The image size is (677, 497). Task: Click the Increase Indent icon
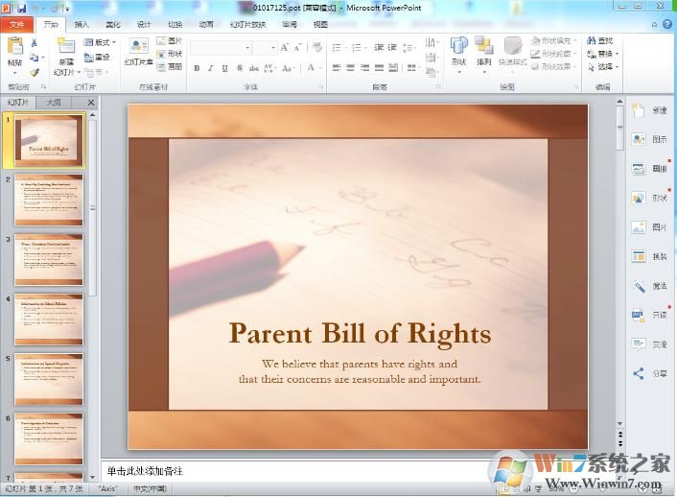[x=392, y=47]
